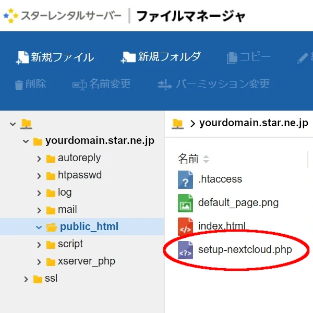Expand the mail folder chevron
Image resolution: width=313 pixels, height=313 pixels.
tap(39, 210)
